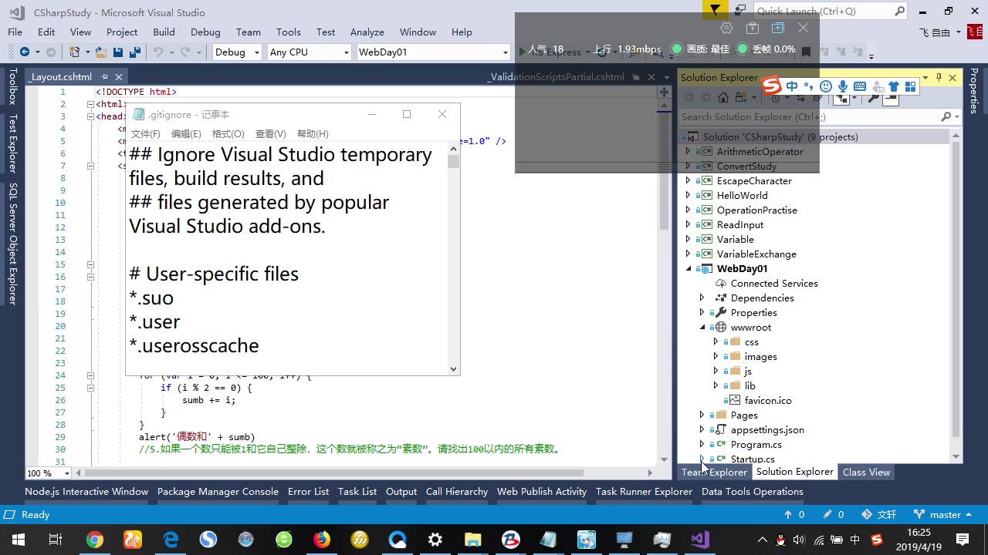
Task: Open the Home view in Solution Explorer
Action: 722,97
